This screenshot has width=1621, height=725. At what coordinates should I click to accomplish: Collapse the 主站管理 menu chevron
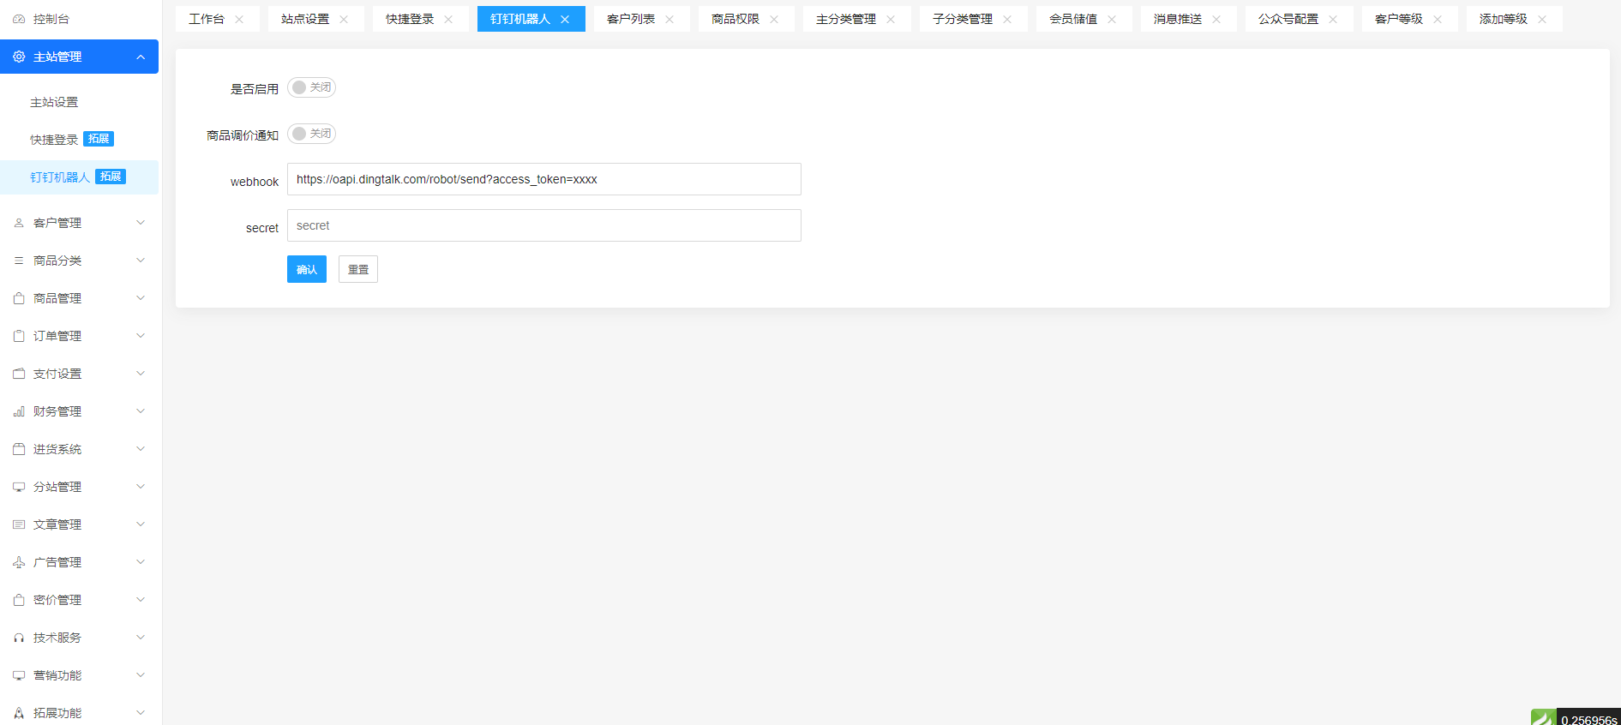click(141, 57)
